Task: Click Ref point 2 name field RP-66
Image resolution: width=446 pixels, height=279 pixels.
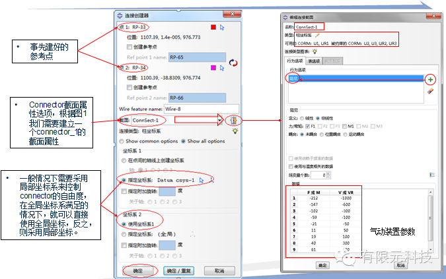Action: 197,98
